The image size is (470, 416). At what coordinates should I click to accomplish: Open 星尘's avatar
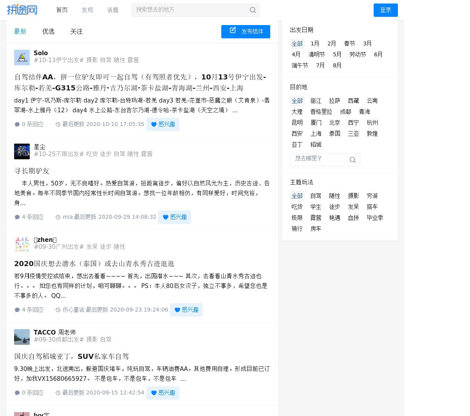22,151
